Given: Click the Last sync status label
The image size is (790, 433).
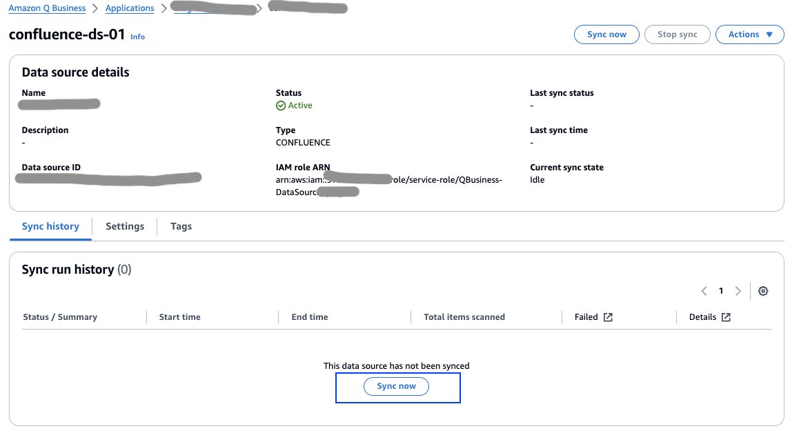Looking at the screenshot, I should coord(562,93).
